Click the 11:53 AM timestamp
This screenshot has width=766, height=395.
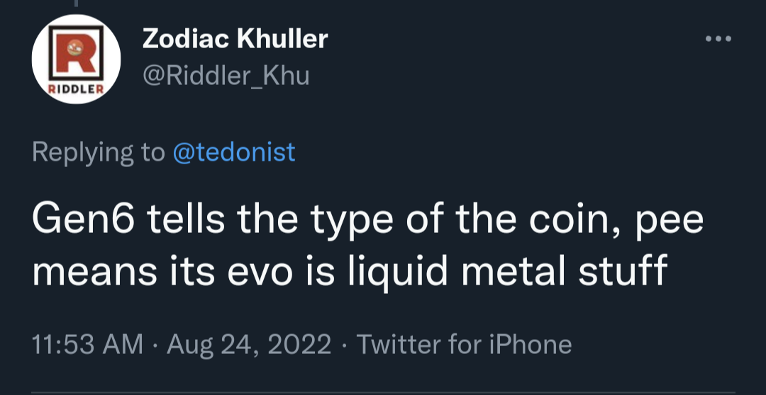coord(87,344)
